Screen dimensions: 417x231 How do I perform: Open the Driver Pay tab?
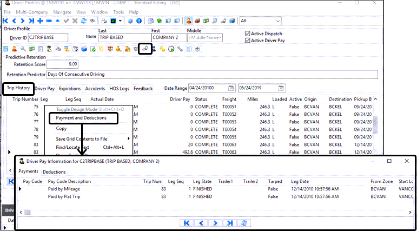[44, 88]
